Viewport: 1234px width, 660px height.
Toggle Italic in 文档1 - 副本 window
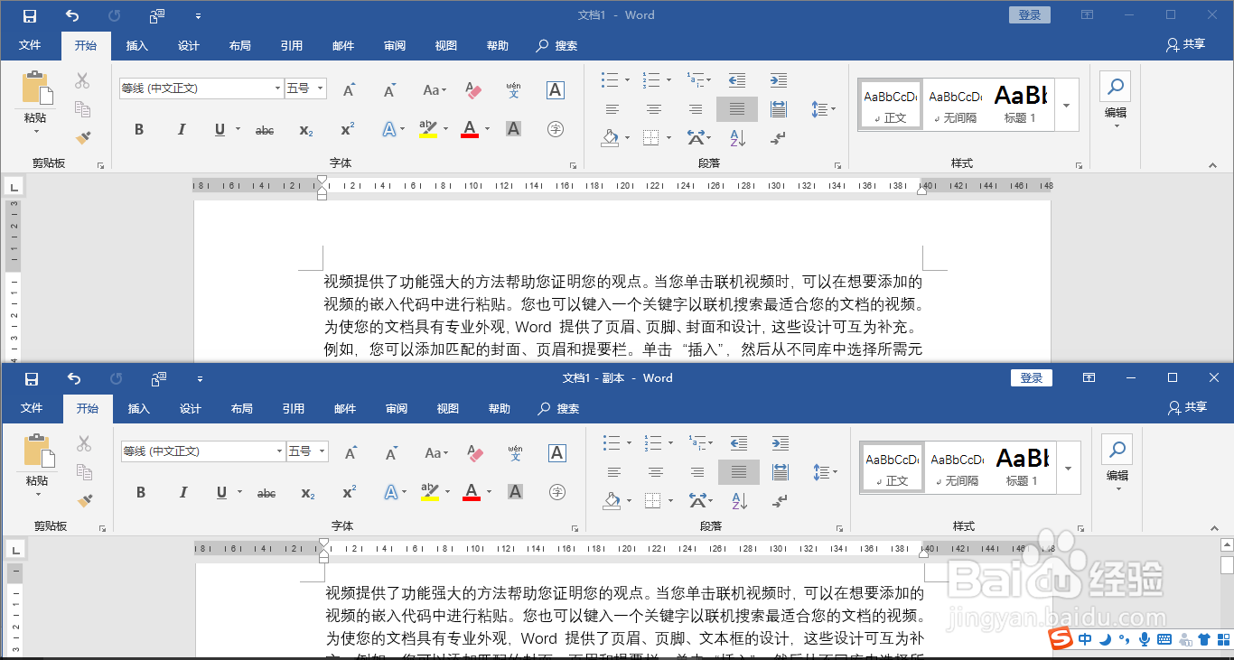183,492
